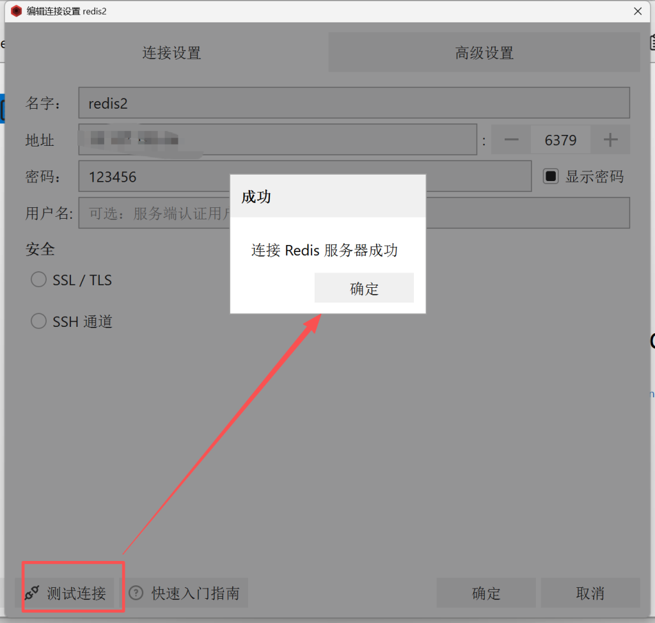Select the SSL / TLS radio option
The height and width of the screenshot is (623, 655).
tap(39, 280)
